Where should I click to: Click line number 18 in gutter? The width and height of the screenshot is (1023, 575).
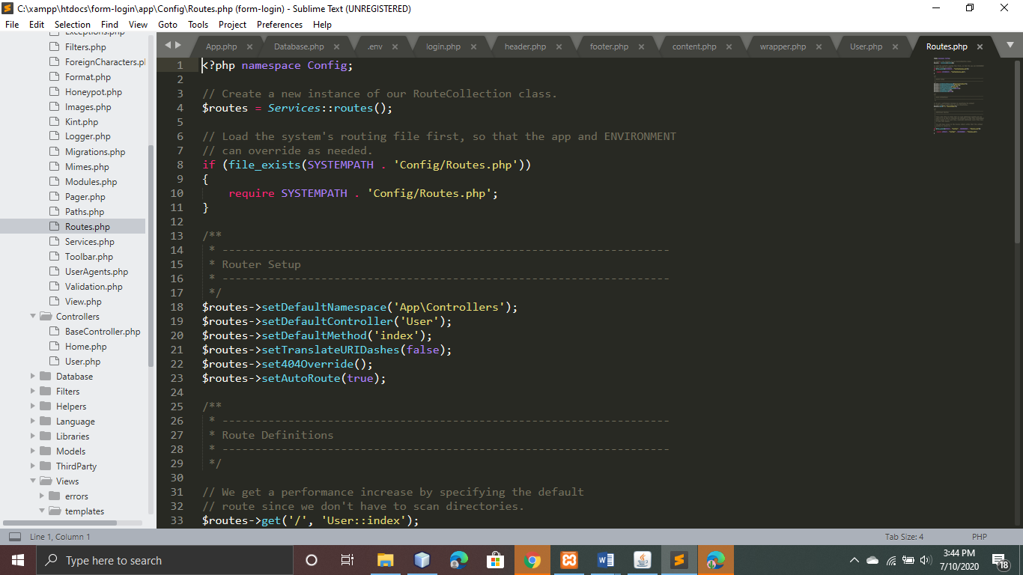[x=177, y=307]
